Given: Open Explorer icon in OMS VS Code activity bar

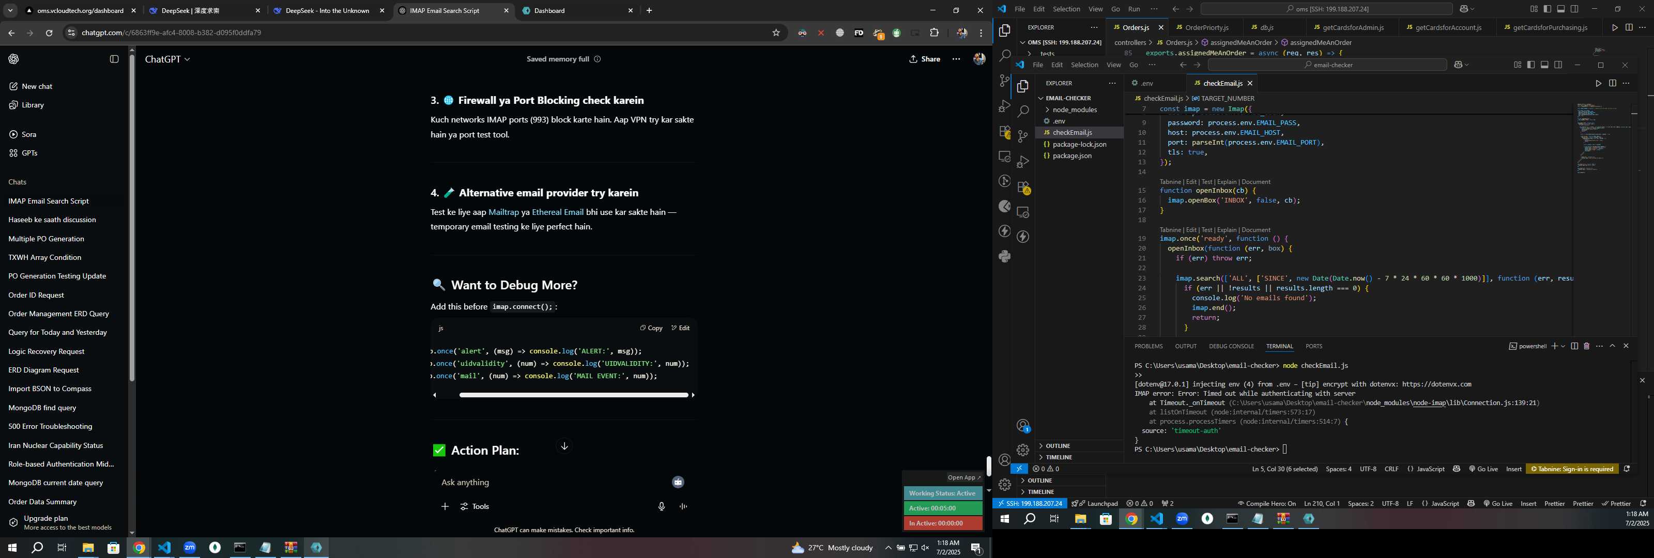Looking at the screenshot, I should [1005, 30].
